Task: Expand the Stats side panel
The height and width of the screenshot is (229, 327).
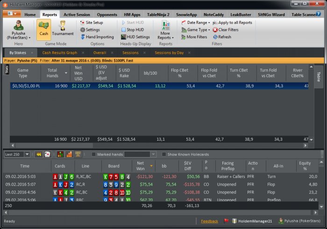Action: 7,70
